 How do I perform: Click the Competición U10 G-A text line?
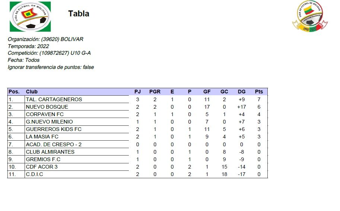tap(49, 53)
